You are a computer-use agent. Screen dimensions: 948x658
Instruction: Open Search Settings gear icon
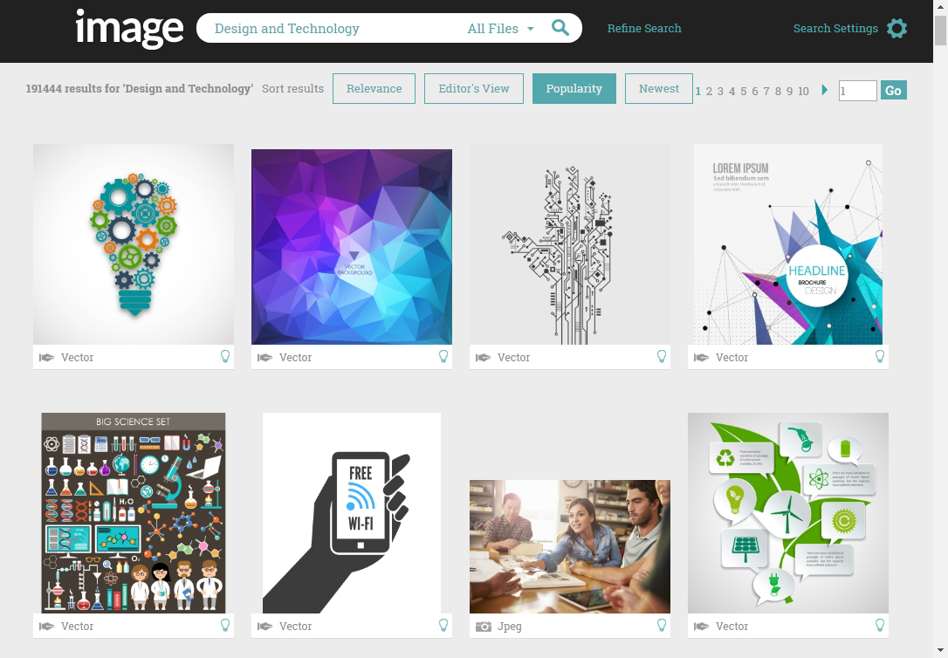click(897, 29)
